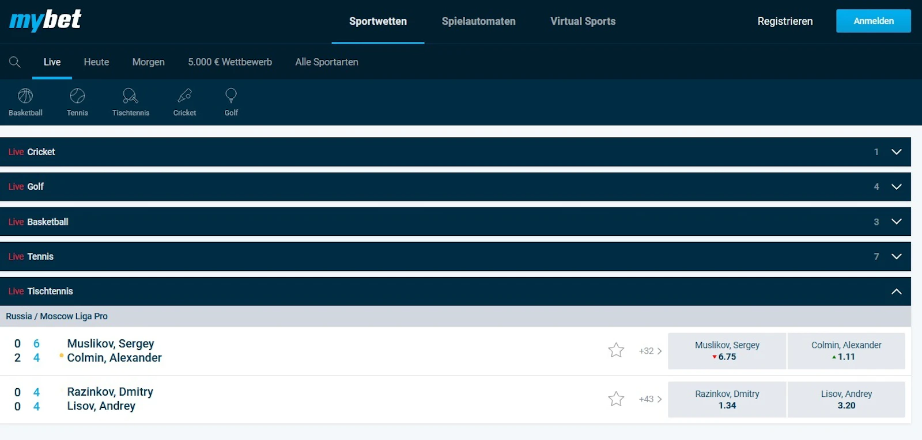The image size is (922, 440).
Task: Click the Registrieren link
Action: tap(785, 21)
